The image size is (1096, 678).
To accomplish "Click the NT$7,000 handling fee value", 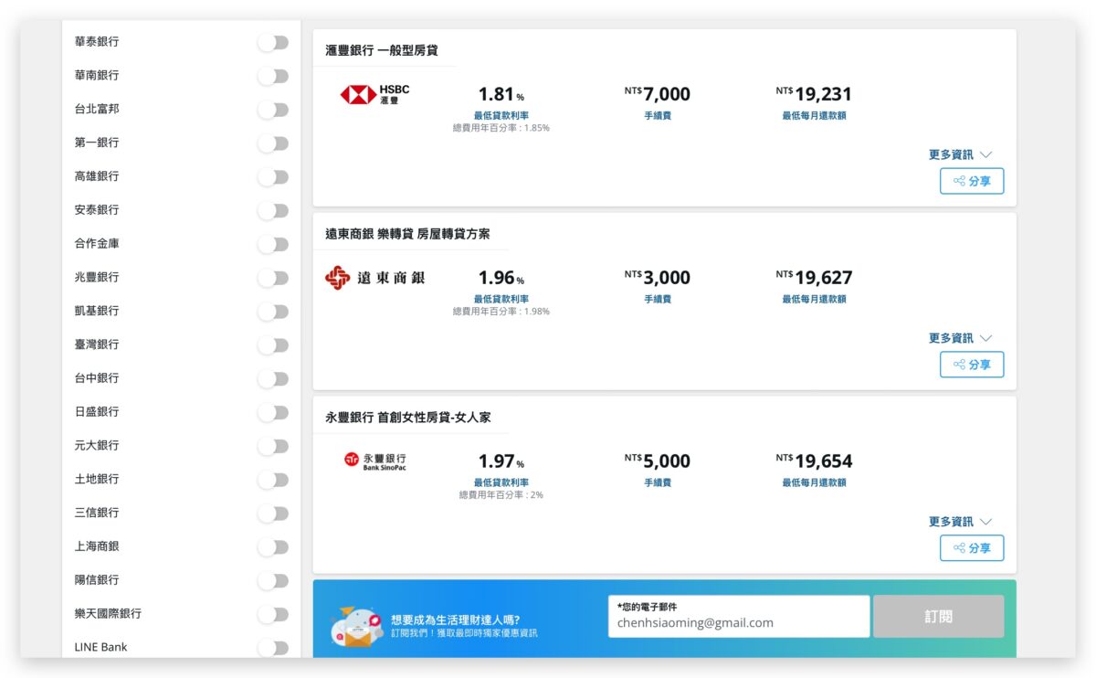I will tap(658, 94).
